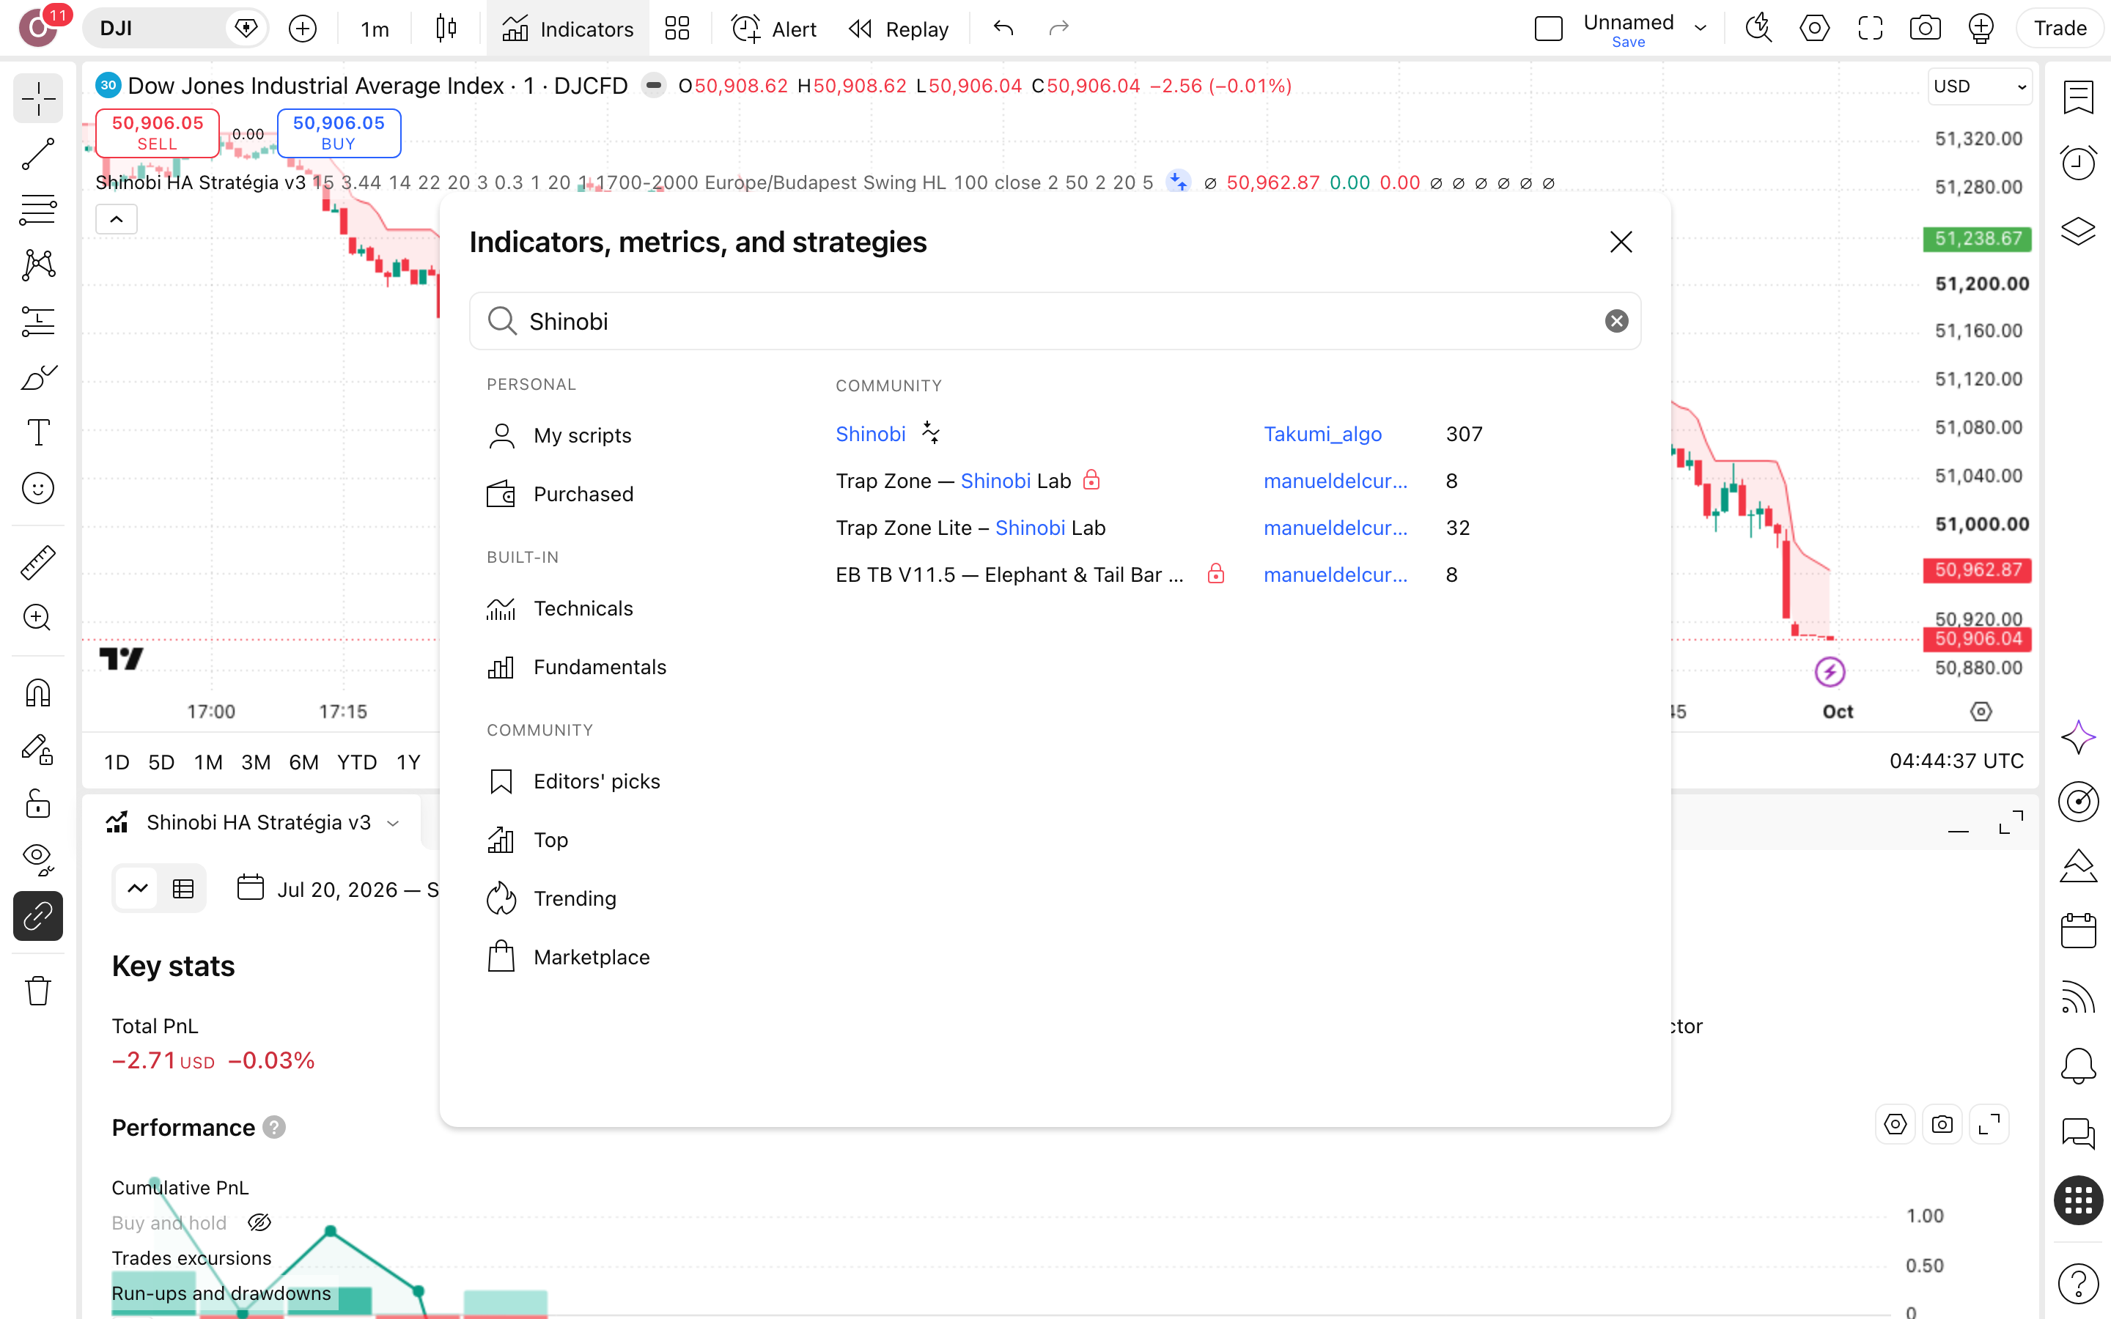Open the Marketplace category

[x=567, y=957]
